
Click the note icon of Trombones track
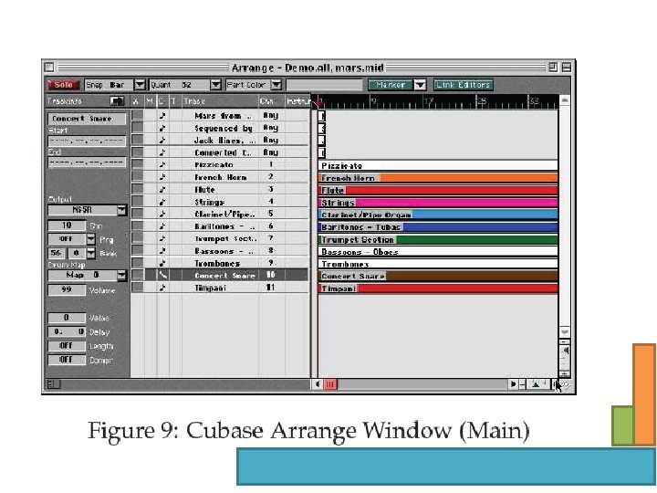point(162,263)
